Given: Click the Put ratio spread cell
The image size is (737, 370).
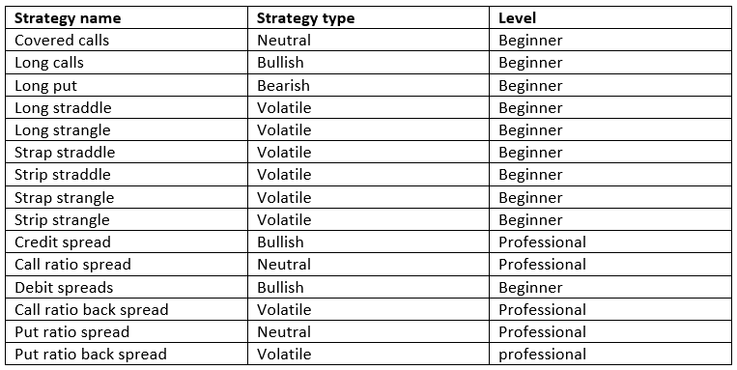Looking at the screenshot, I should (127, 331).
